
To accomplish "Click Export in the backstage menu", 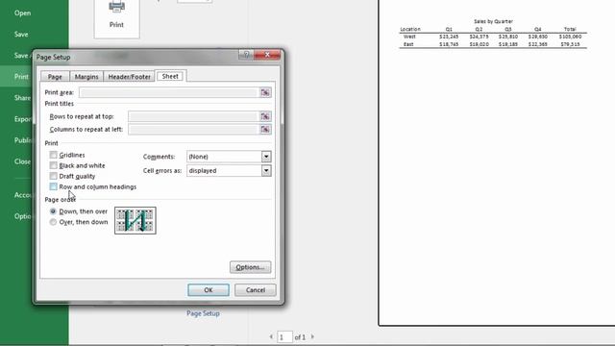I will (x=22, y=119).
